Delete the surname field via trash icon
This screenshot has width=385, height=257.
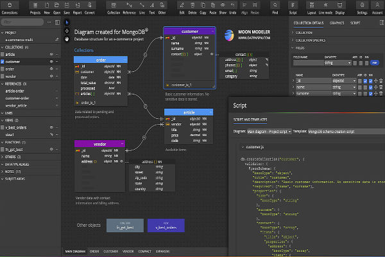point(381,93)
